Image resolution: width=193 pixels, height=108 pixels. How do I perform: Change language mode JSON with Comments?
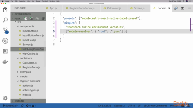pyautogui.click(x=155, y=106)
